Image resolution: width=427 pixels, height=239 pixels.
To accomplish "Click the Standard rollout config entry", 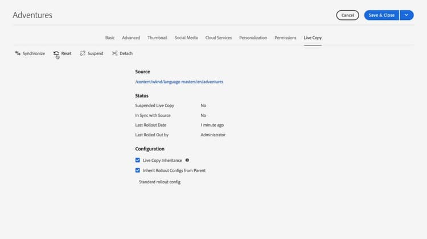I will coord(159,182).
